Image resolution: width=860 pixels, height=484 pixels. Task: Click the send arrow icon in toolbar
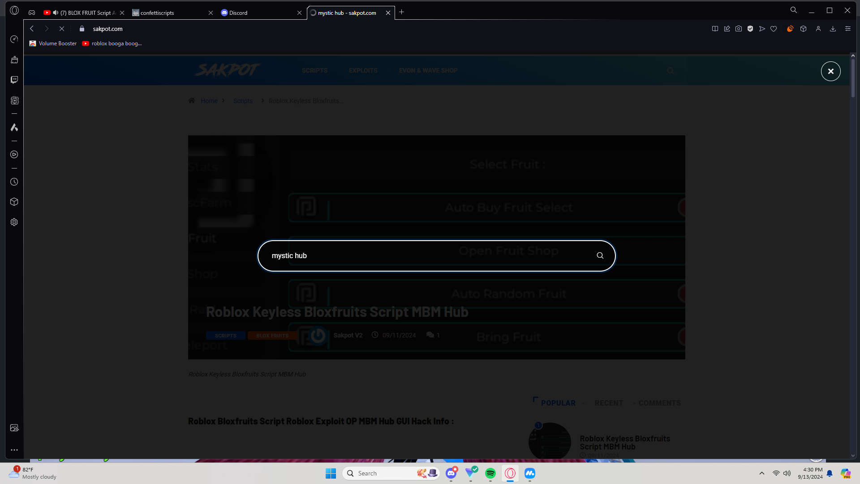pyautogui.click(x=762, y=29)
